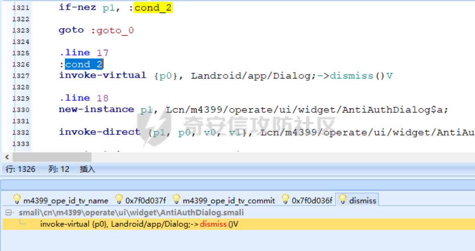Click the left arrow of the horizontal scrollbar
The width and height of the screenshot is (475, 251).
click(x=7, y=157)
